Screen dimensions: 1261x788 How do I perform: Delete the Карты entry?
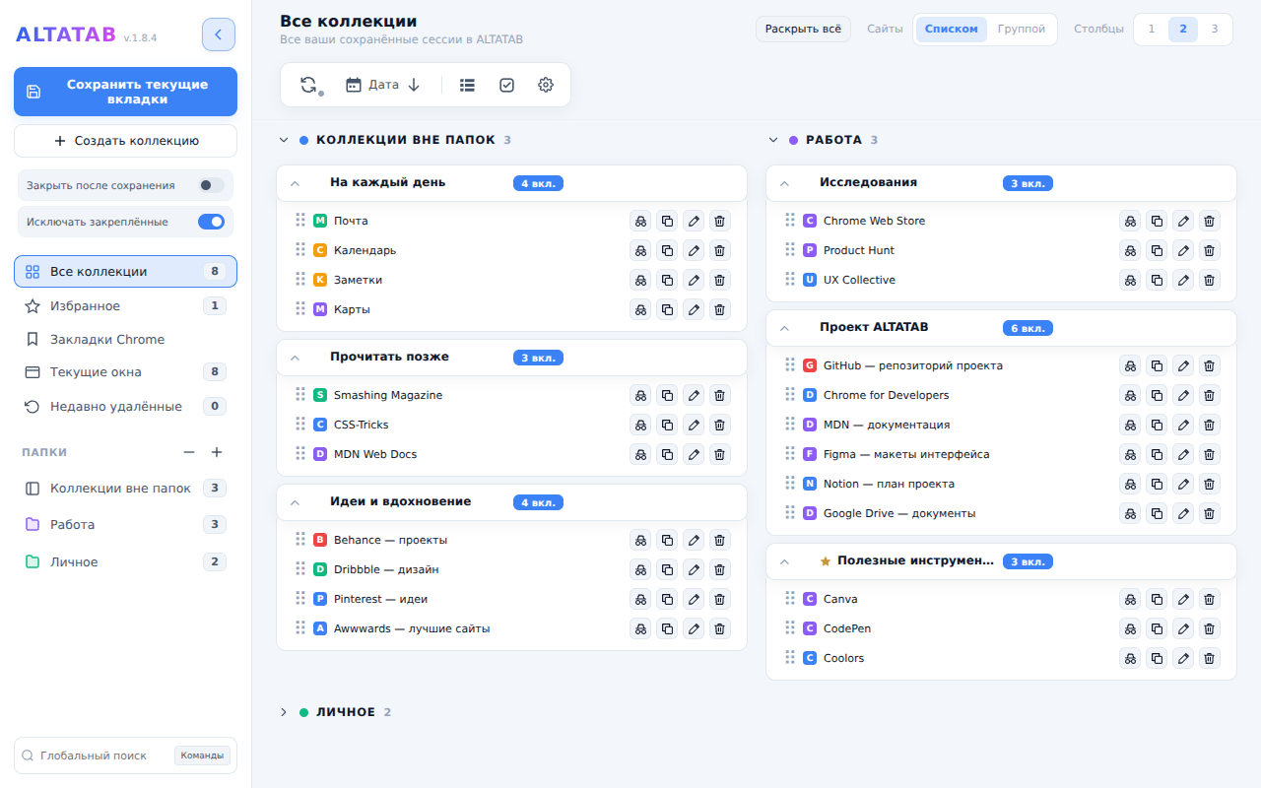[x=720, y=309]
